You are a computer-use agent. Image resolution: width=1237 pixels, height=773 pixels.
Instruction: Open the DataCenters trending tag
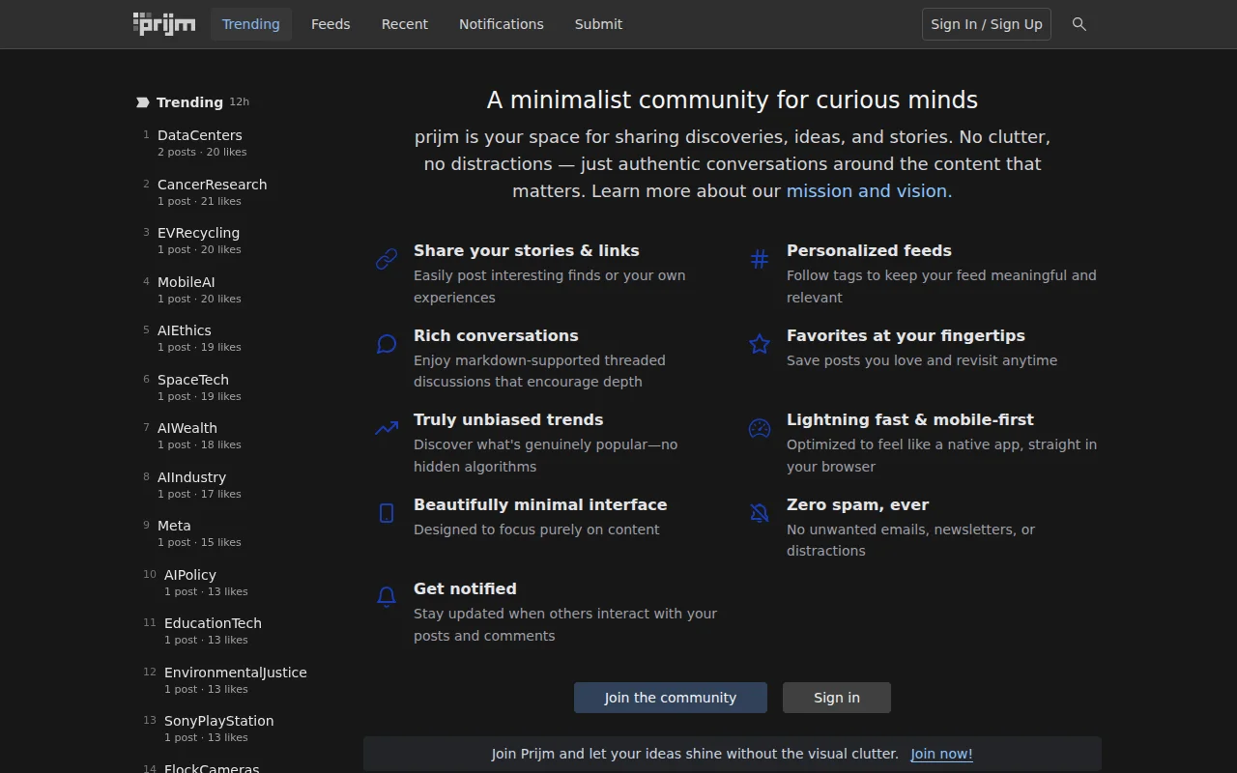[x=200, y=135]
